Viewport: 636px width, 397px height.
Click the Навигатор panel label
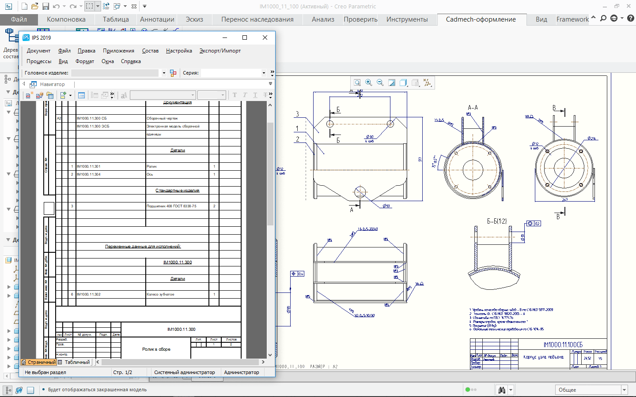(52, 84)
